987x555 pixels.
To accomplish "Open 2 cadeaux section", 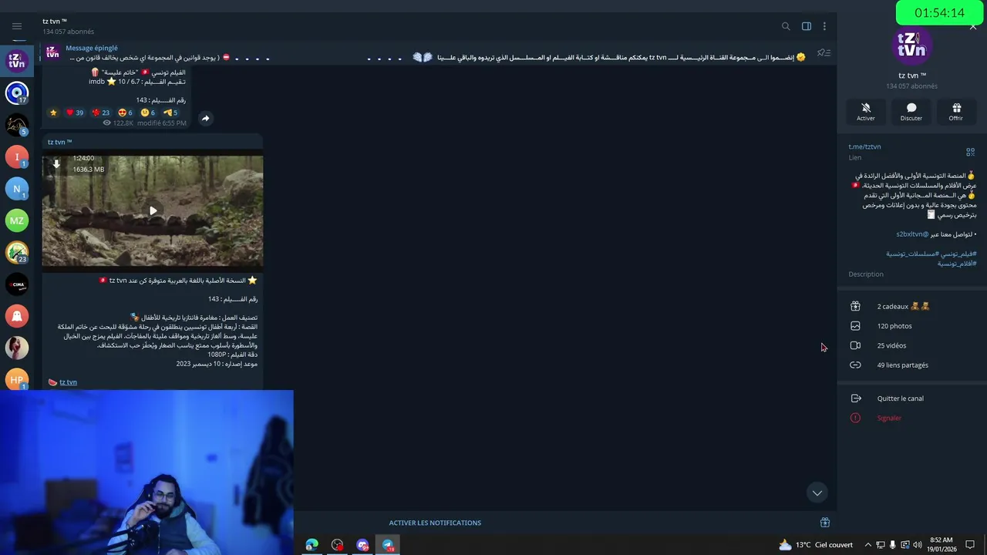I will pos(912,306).
